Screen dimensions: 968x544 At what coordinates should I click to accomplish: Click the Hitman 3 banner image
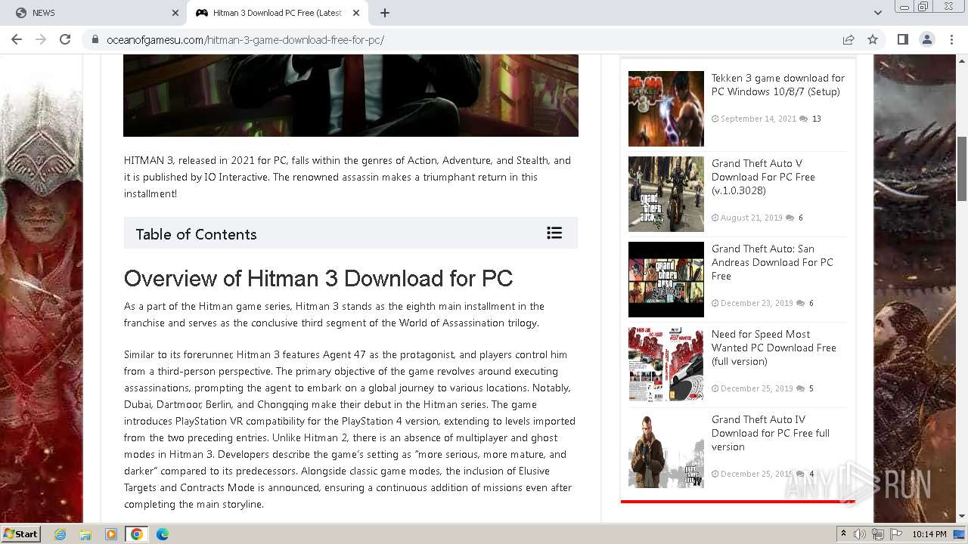point(351,95)
